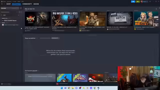Expand the Regal auswählen dropdown
The image size is (160, 90).
[x=31, y=38]
